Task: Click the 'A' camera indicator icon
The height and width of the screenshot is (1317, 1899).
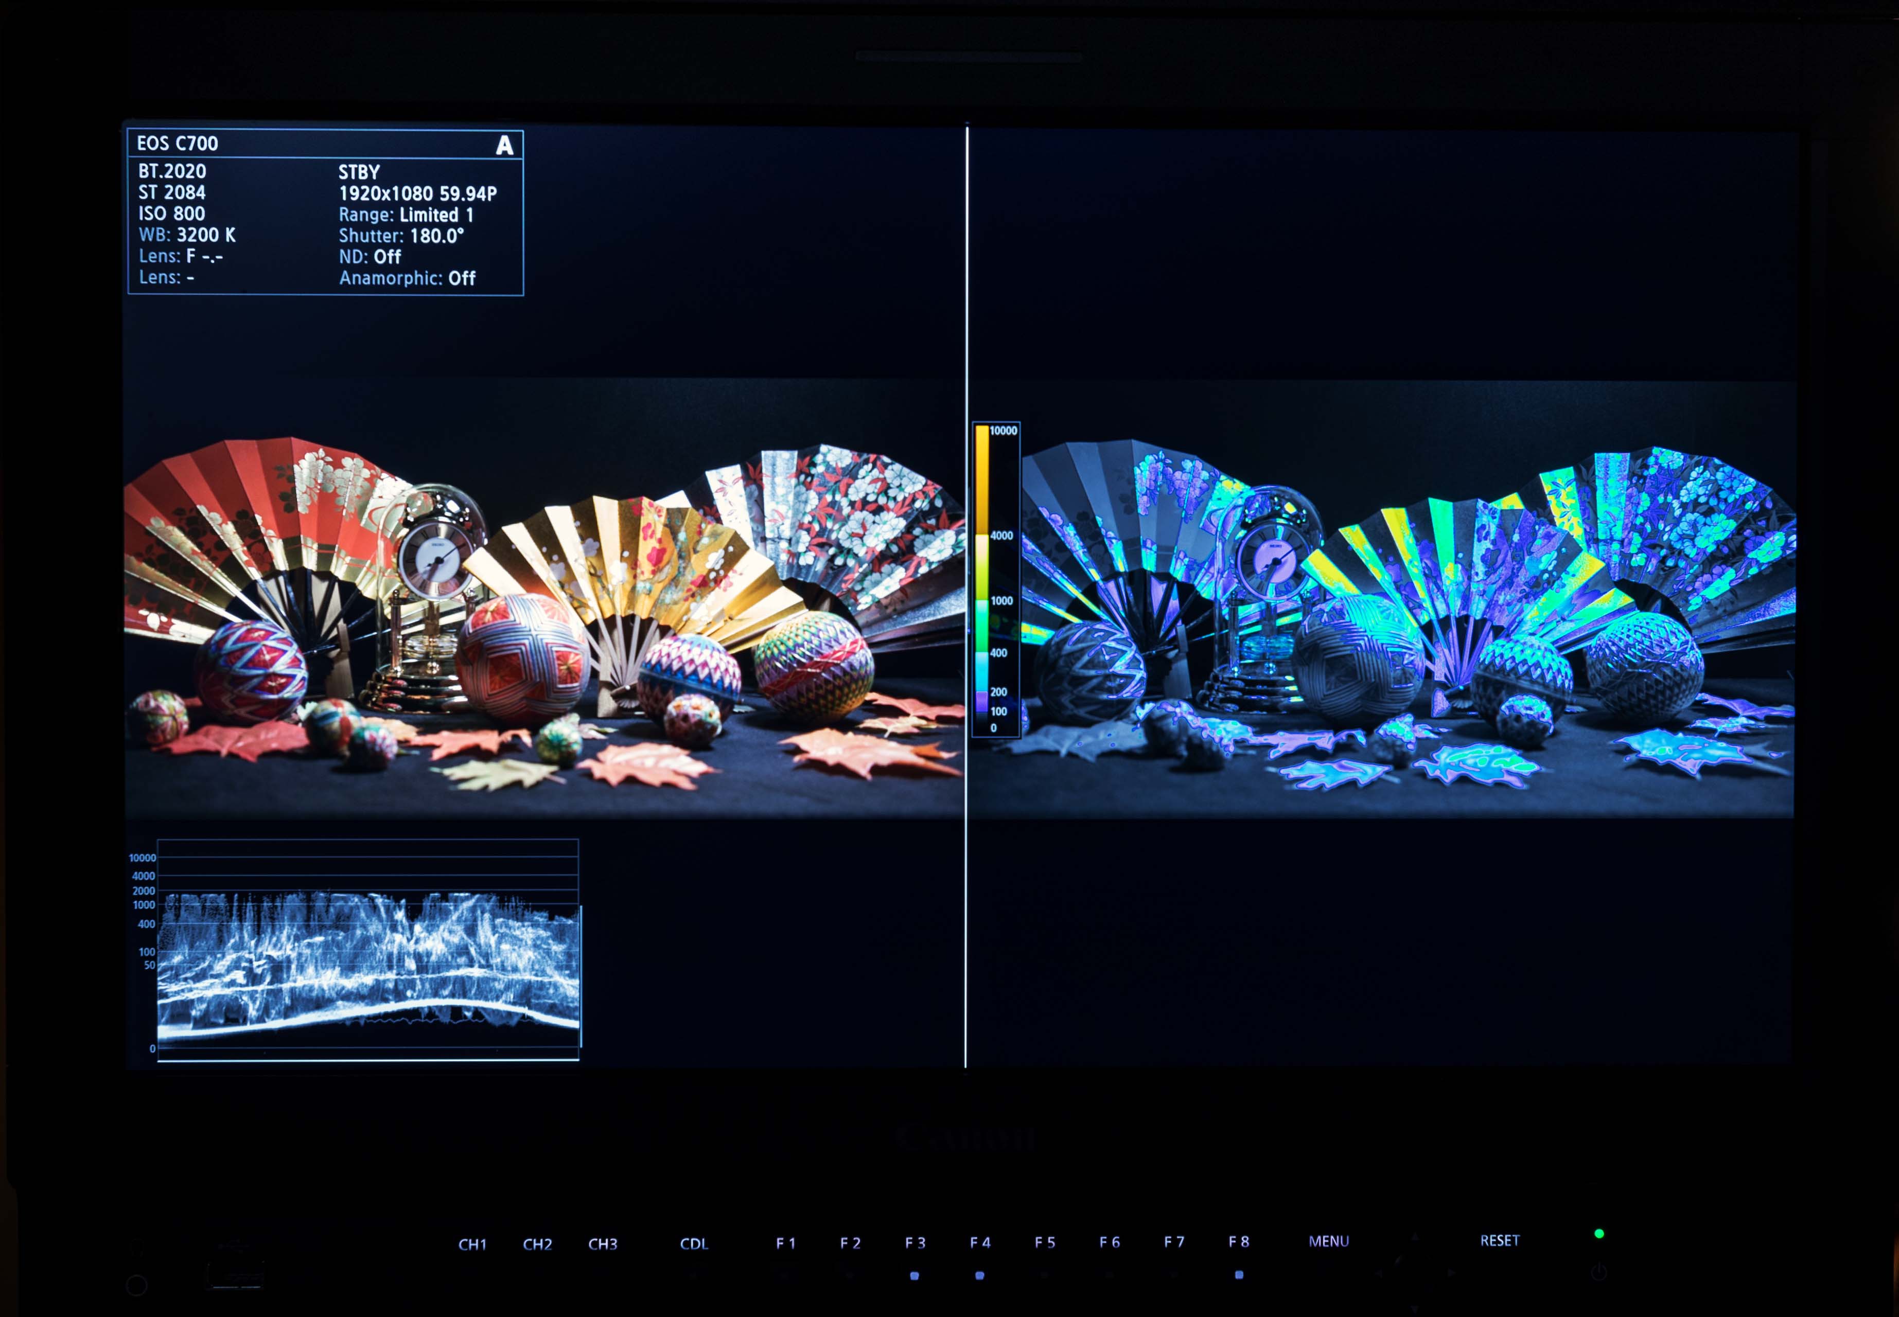Action: [504, 145]
